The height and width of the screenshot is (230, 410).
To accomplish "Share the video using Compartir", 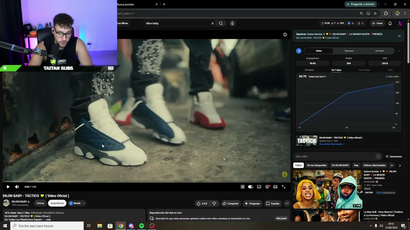I will pyautogui.click(x=231, y=203).
